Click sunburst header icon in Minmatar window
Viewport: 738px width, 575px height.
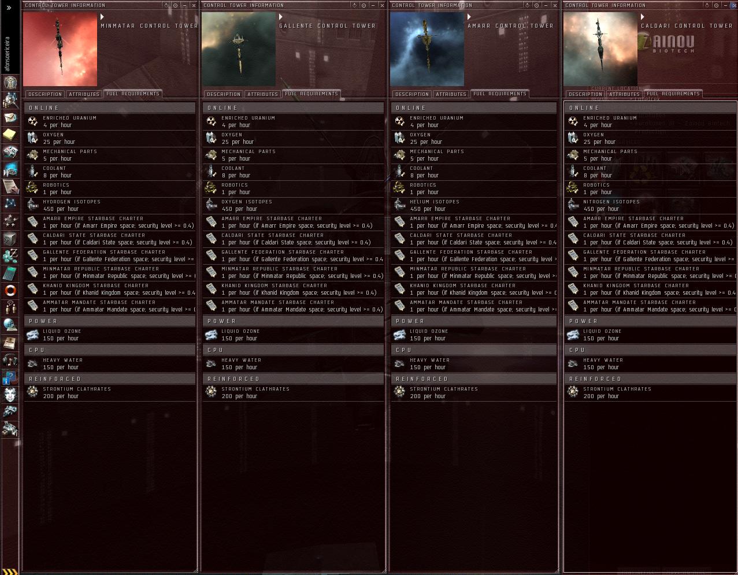point(166,5)
